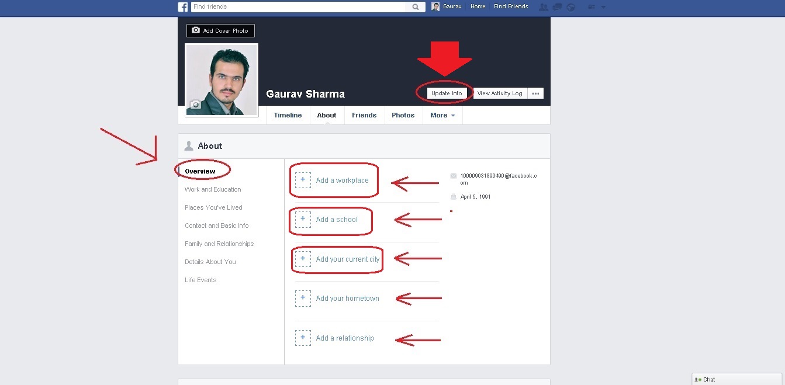Open Details About You section
The image size is (785, 385).
point(210,262)
